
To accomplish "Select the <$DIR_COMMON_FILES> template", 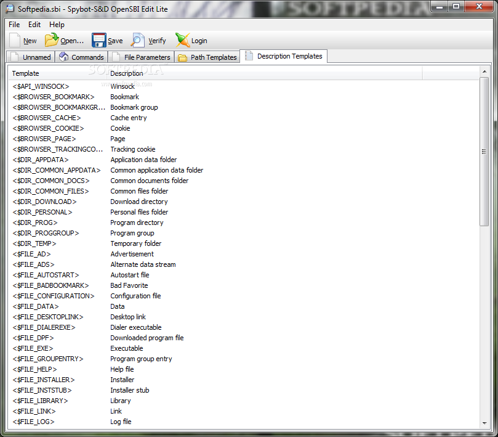I will [50, 191].
